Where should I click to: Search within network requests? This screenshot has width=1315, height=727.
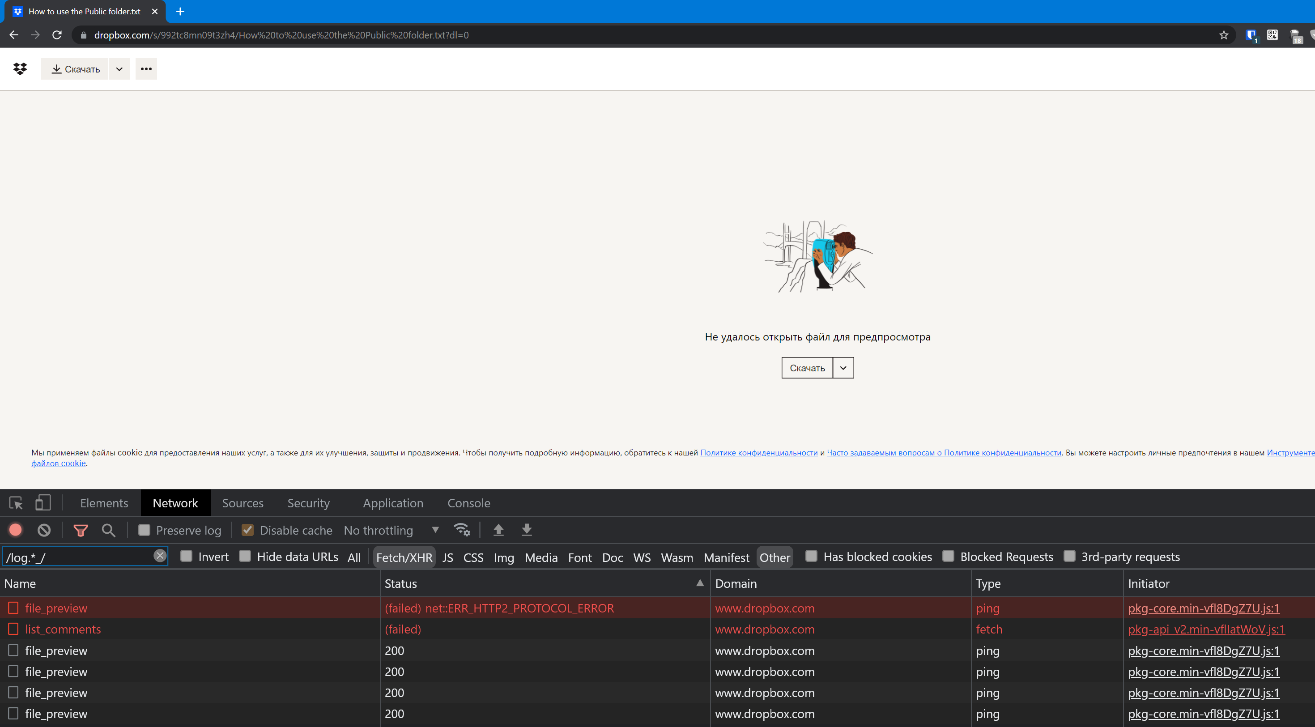pos(108,530)
